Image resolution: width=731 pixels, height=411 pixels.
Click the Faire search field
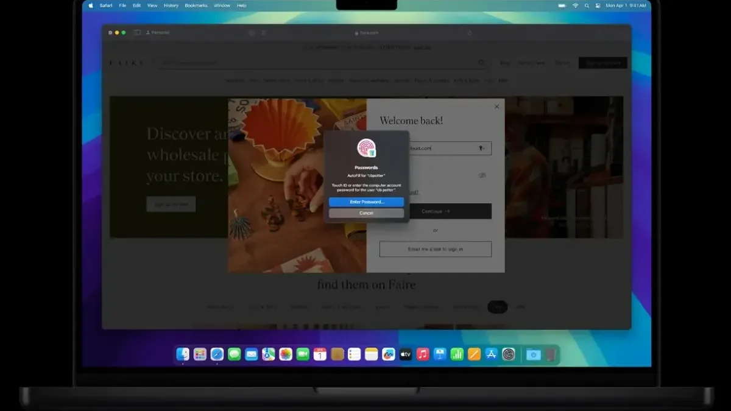(x=323, y=63)
